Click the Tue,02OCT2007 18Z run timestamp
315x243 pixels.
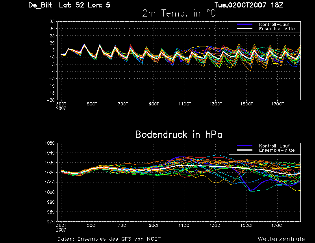click(x=249, y=5)
